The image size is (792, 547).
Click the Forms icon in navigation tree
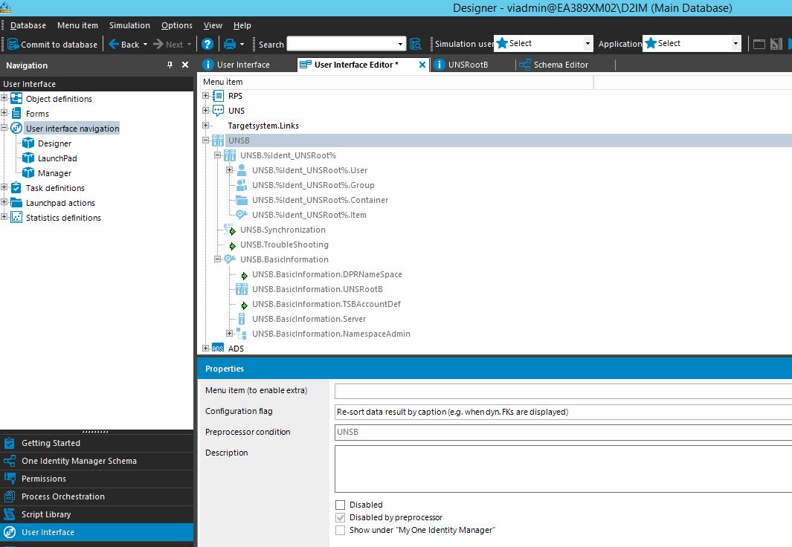(x=16, y=114)
